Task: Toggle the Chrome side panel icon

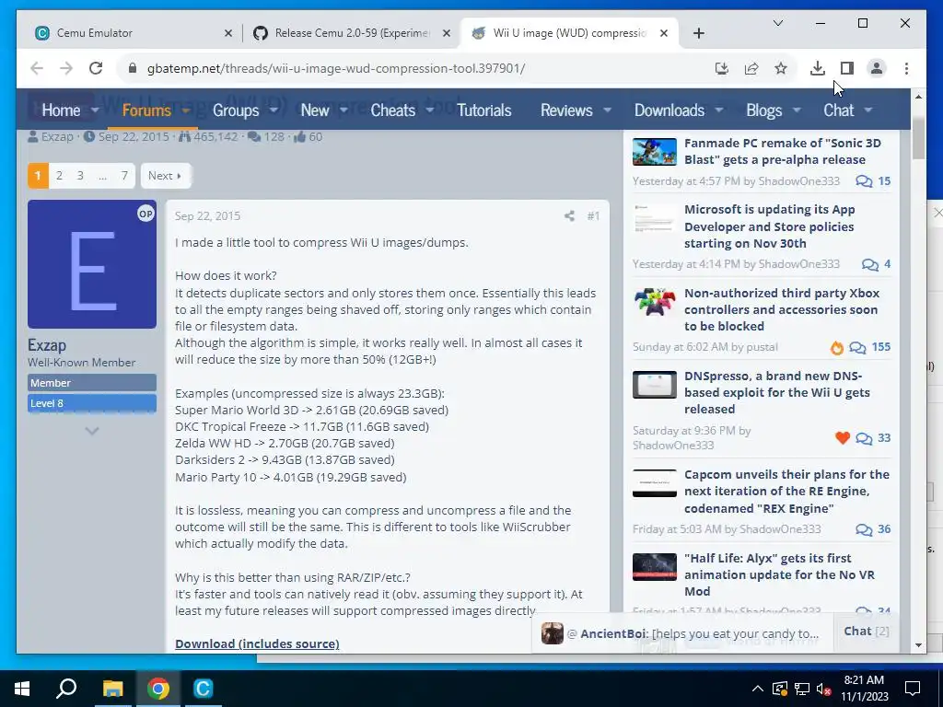Action: (x=847, y=68)
